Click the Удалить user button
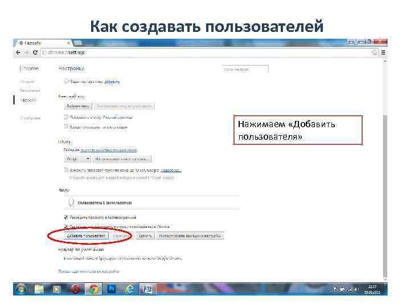Viewport: 410px width, 308px height. click(x=145, y=236)
